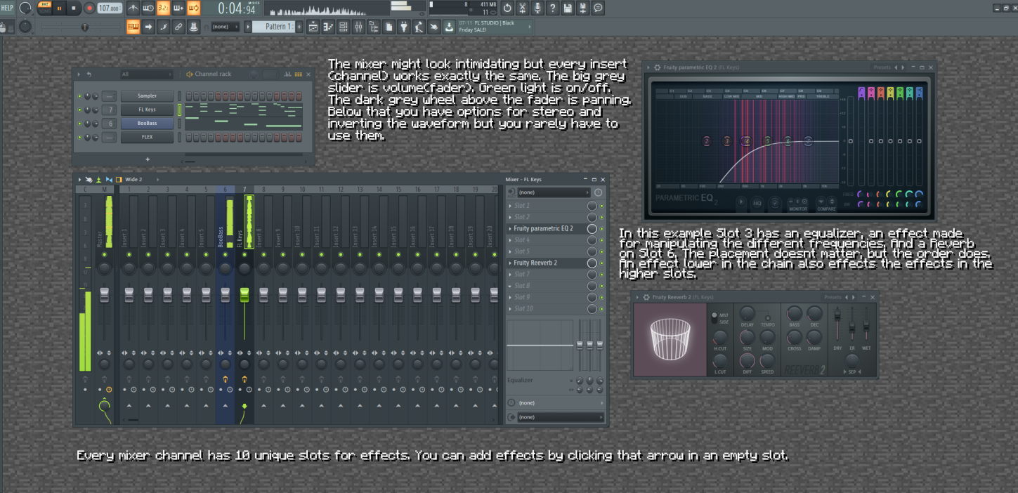Click the pause button in the transport bar
The height and width of the screenshot is (493, 1018).
tap(60, 8)
